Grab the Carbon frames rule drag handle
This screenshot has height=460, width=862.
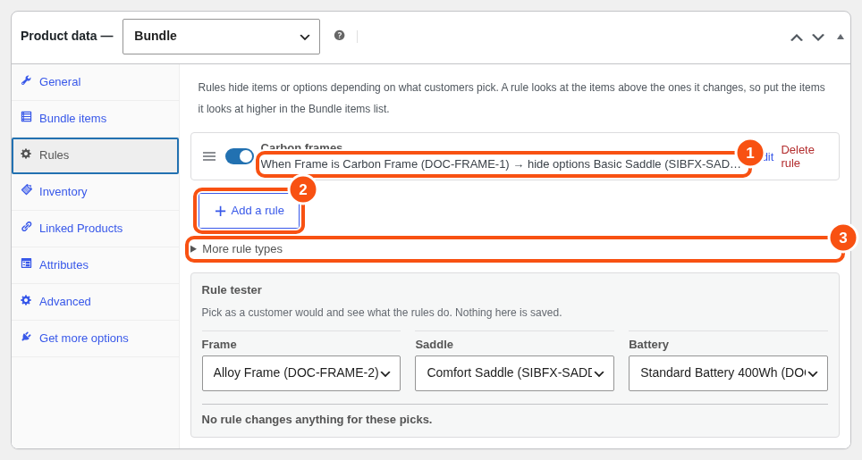[209, 156]
